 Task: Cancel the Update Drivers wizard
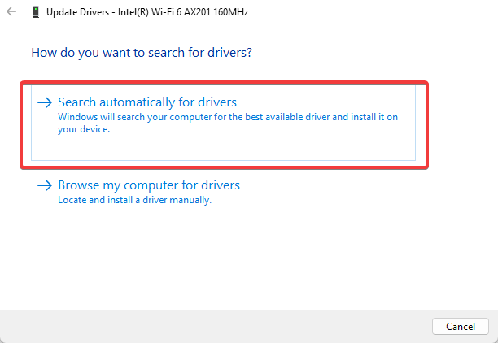click(461, 326)
